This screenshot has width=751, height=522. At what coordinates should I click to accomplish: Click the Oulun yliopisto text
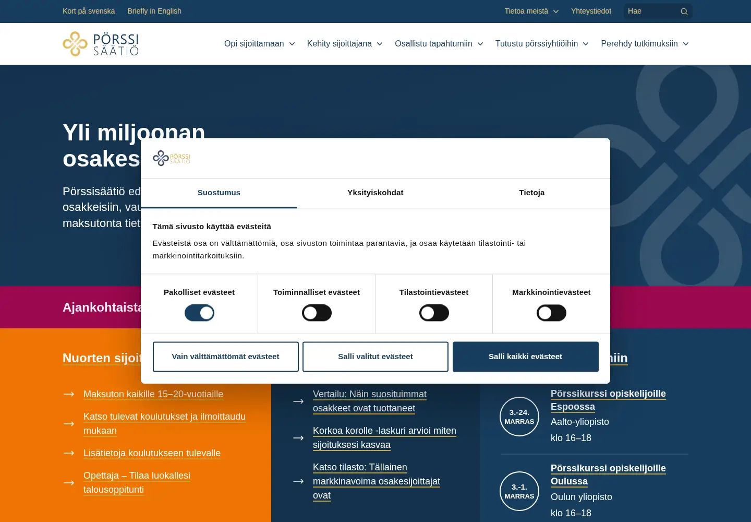[582, 497]
